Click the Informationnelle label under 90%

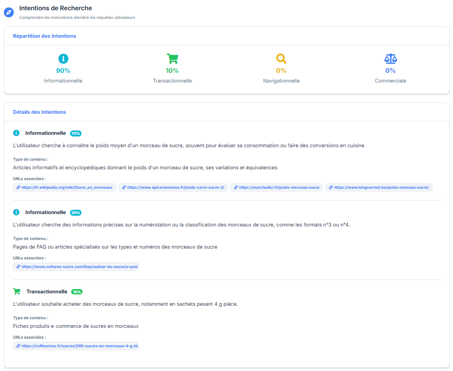[x=63, y=81]
